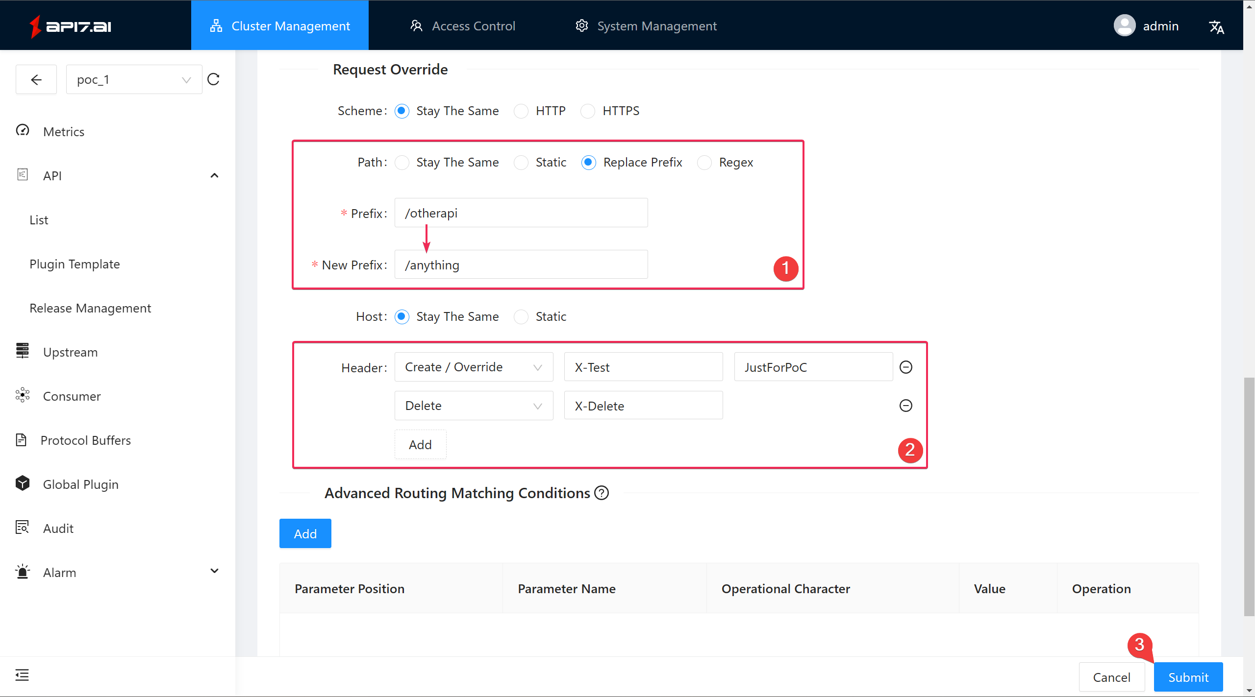The width and height of the screenshot is (1255, 697).
Task: Select Host Stay The Same radio
Action: tap(402, 317)
